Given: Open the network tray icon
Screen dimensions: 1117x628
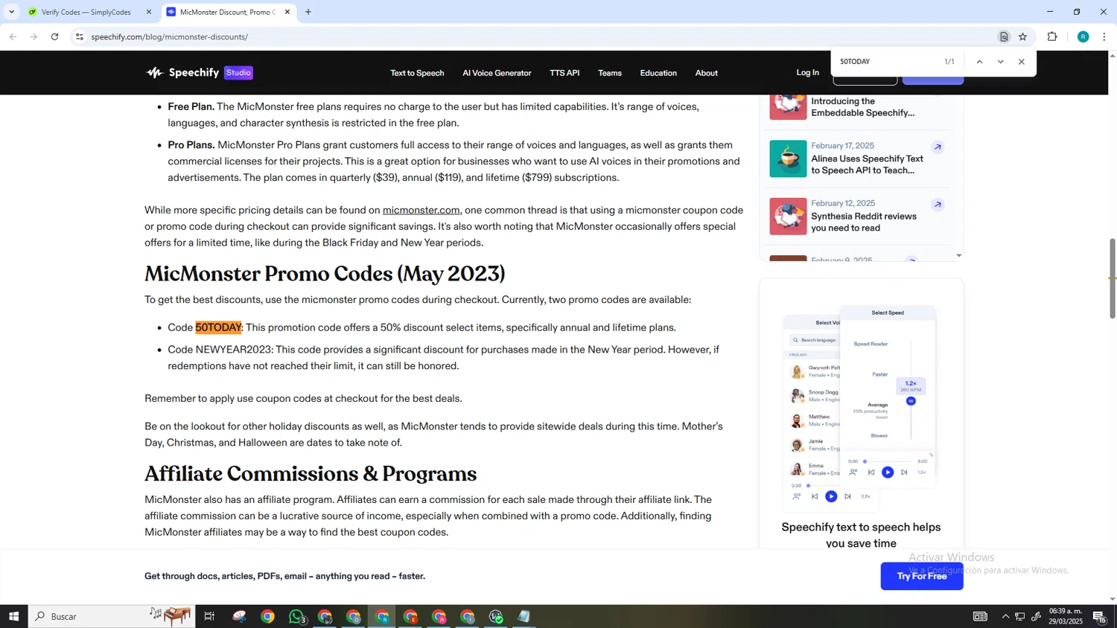Looking at the screenshot, I should point(1020,616).
